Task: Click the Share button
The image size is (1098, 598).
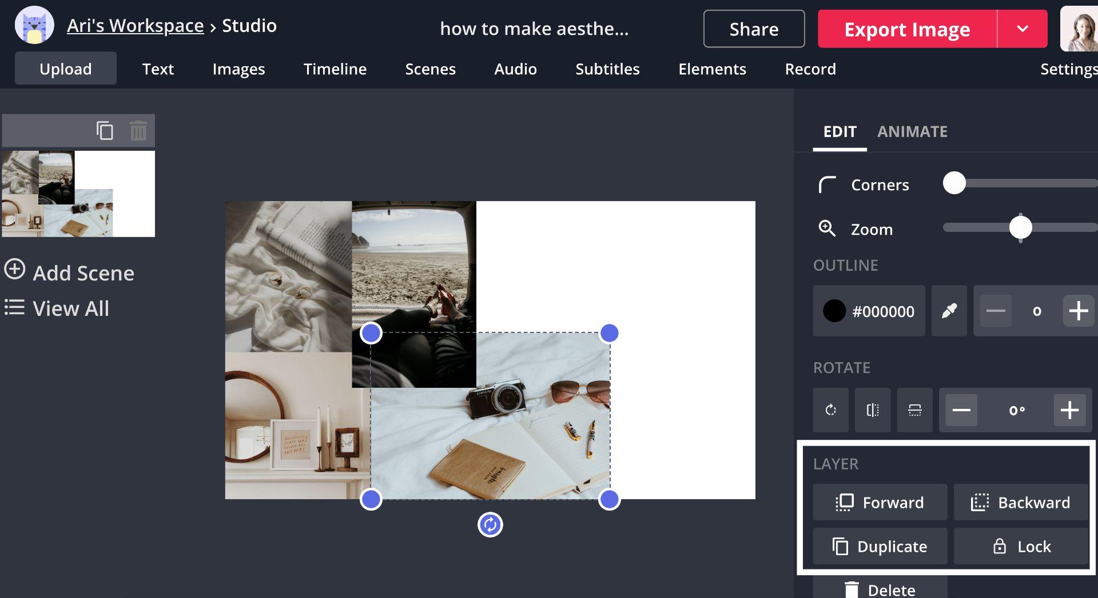Action: [754, 29]
